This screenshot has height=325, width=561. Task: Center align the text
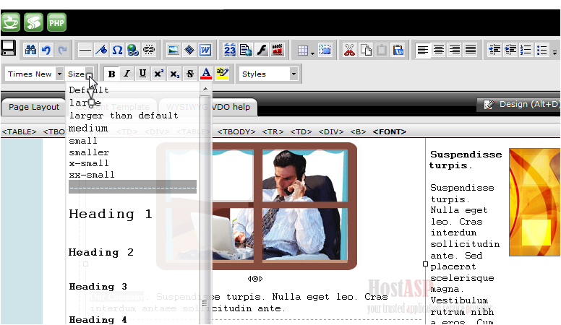[x=439, y=50]
